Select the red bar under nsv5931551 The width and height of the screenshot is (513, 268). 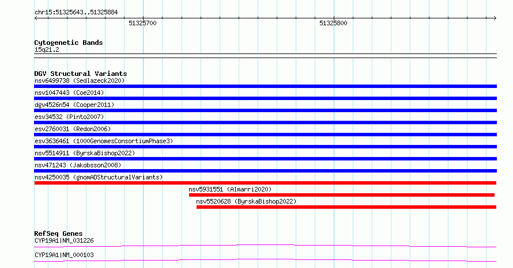[x=342, y=195]
